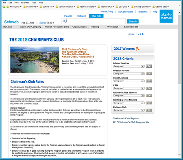Open the Favorites menu
The width and height of the screenshot is (183, 160).
(25, 2)
